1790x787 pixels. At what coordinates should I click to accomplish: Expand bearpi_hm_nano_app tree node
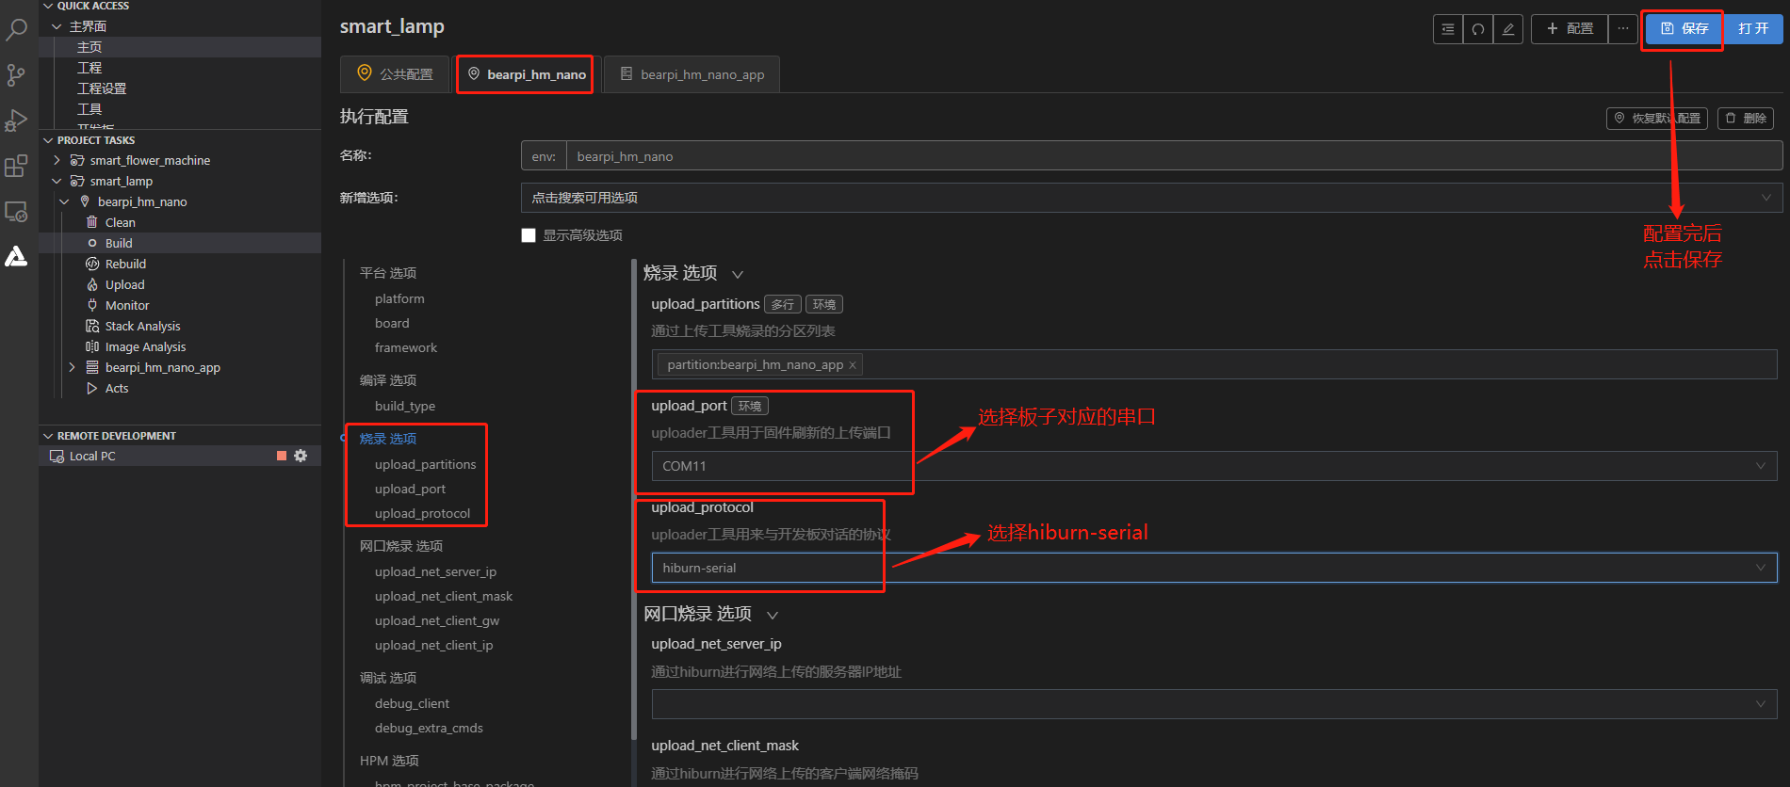[x=72, y=367]
